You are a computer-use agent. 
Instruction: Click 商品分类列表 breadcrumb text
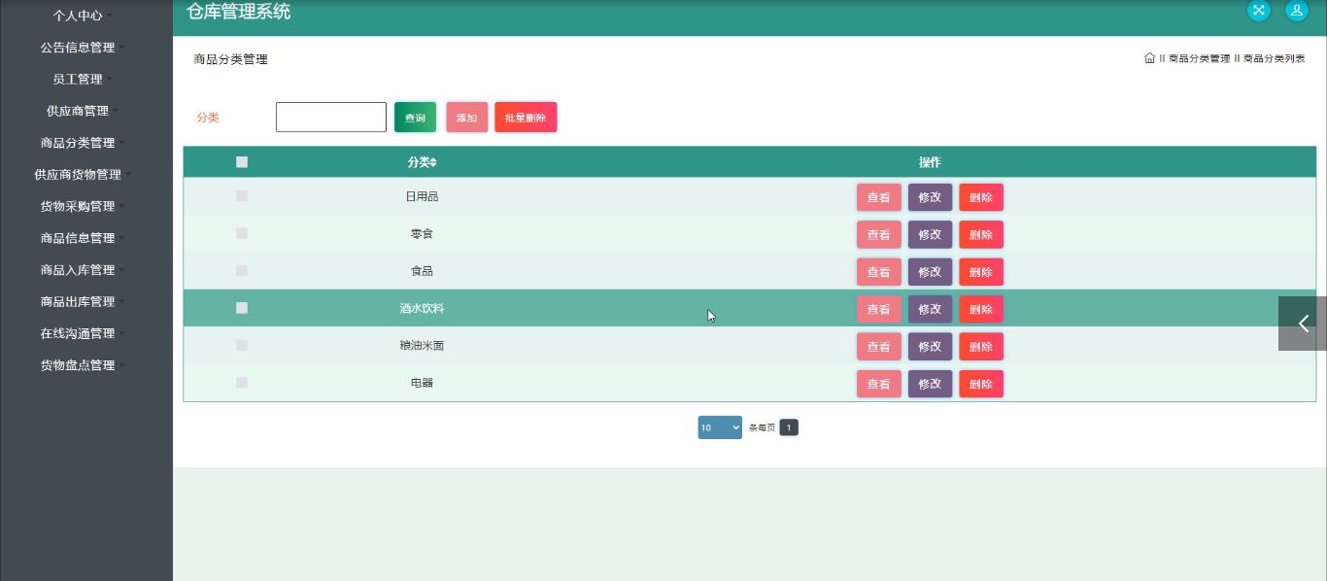click(x=1274, y=58)
